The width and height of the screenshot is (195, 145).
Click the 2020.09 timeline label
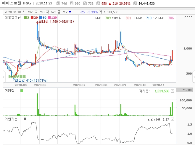coord(120,85)
